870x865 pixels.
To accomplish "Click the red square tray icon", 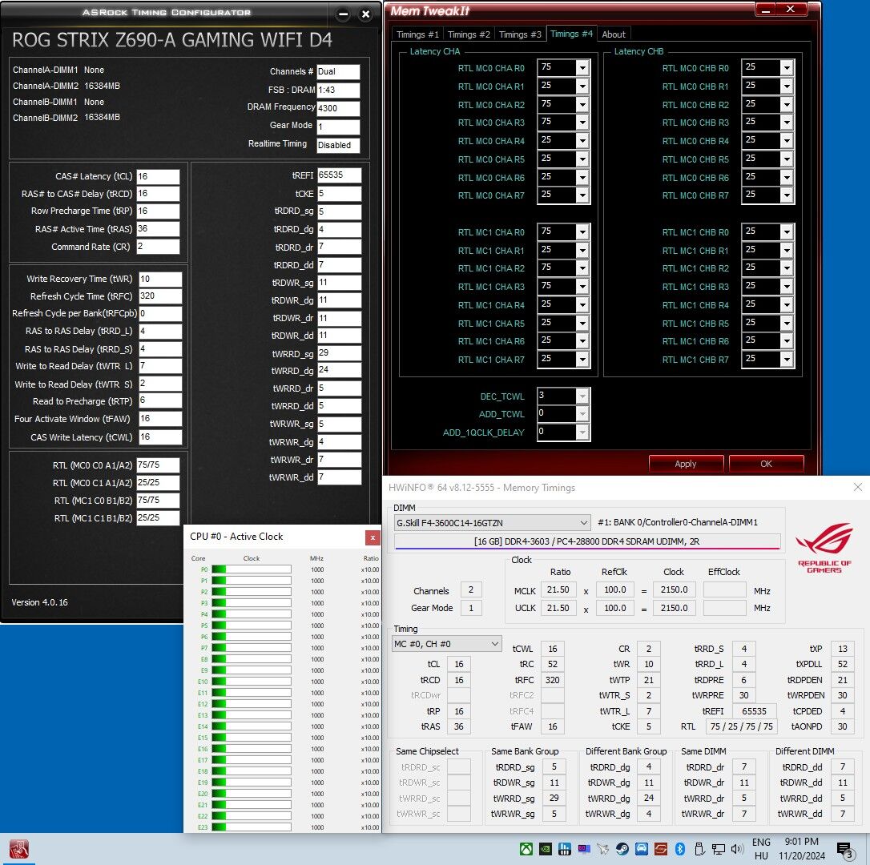I will (661, 849).
